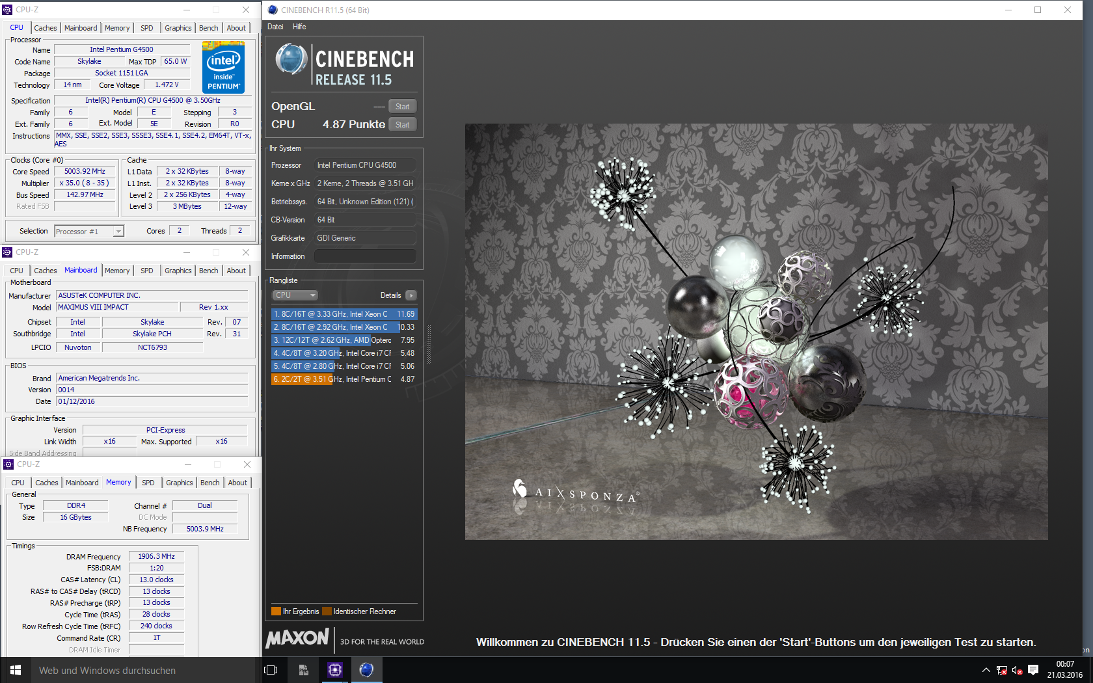
Task: Select ranking row 6 Intel Pentium 4.87
Action: (344, 379)
